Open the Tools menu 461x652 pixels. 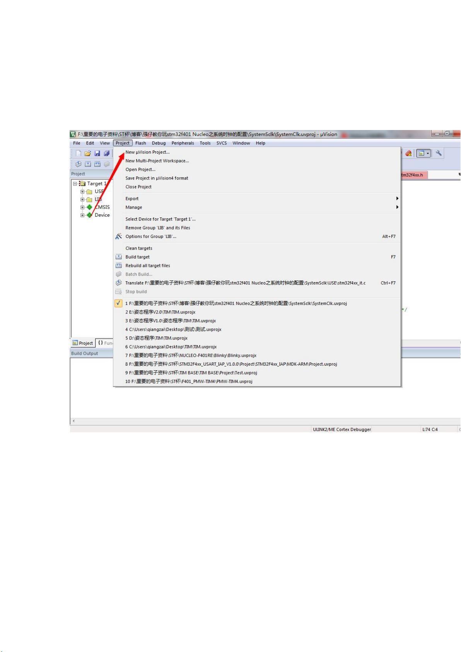point(205,143)
